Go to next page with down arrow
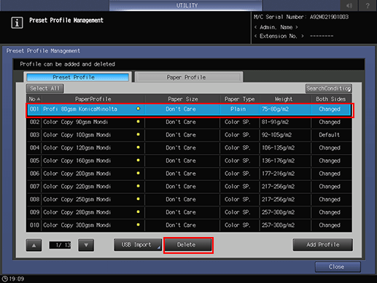The height and width of the screenshot is (283, 377). pyautogui.click(x=86, y=245)
